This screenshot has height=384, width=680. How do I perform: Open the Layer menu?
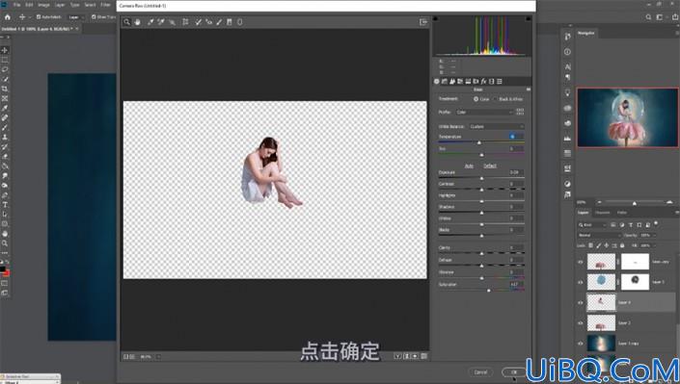60,5
